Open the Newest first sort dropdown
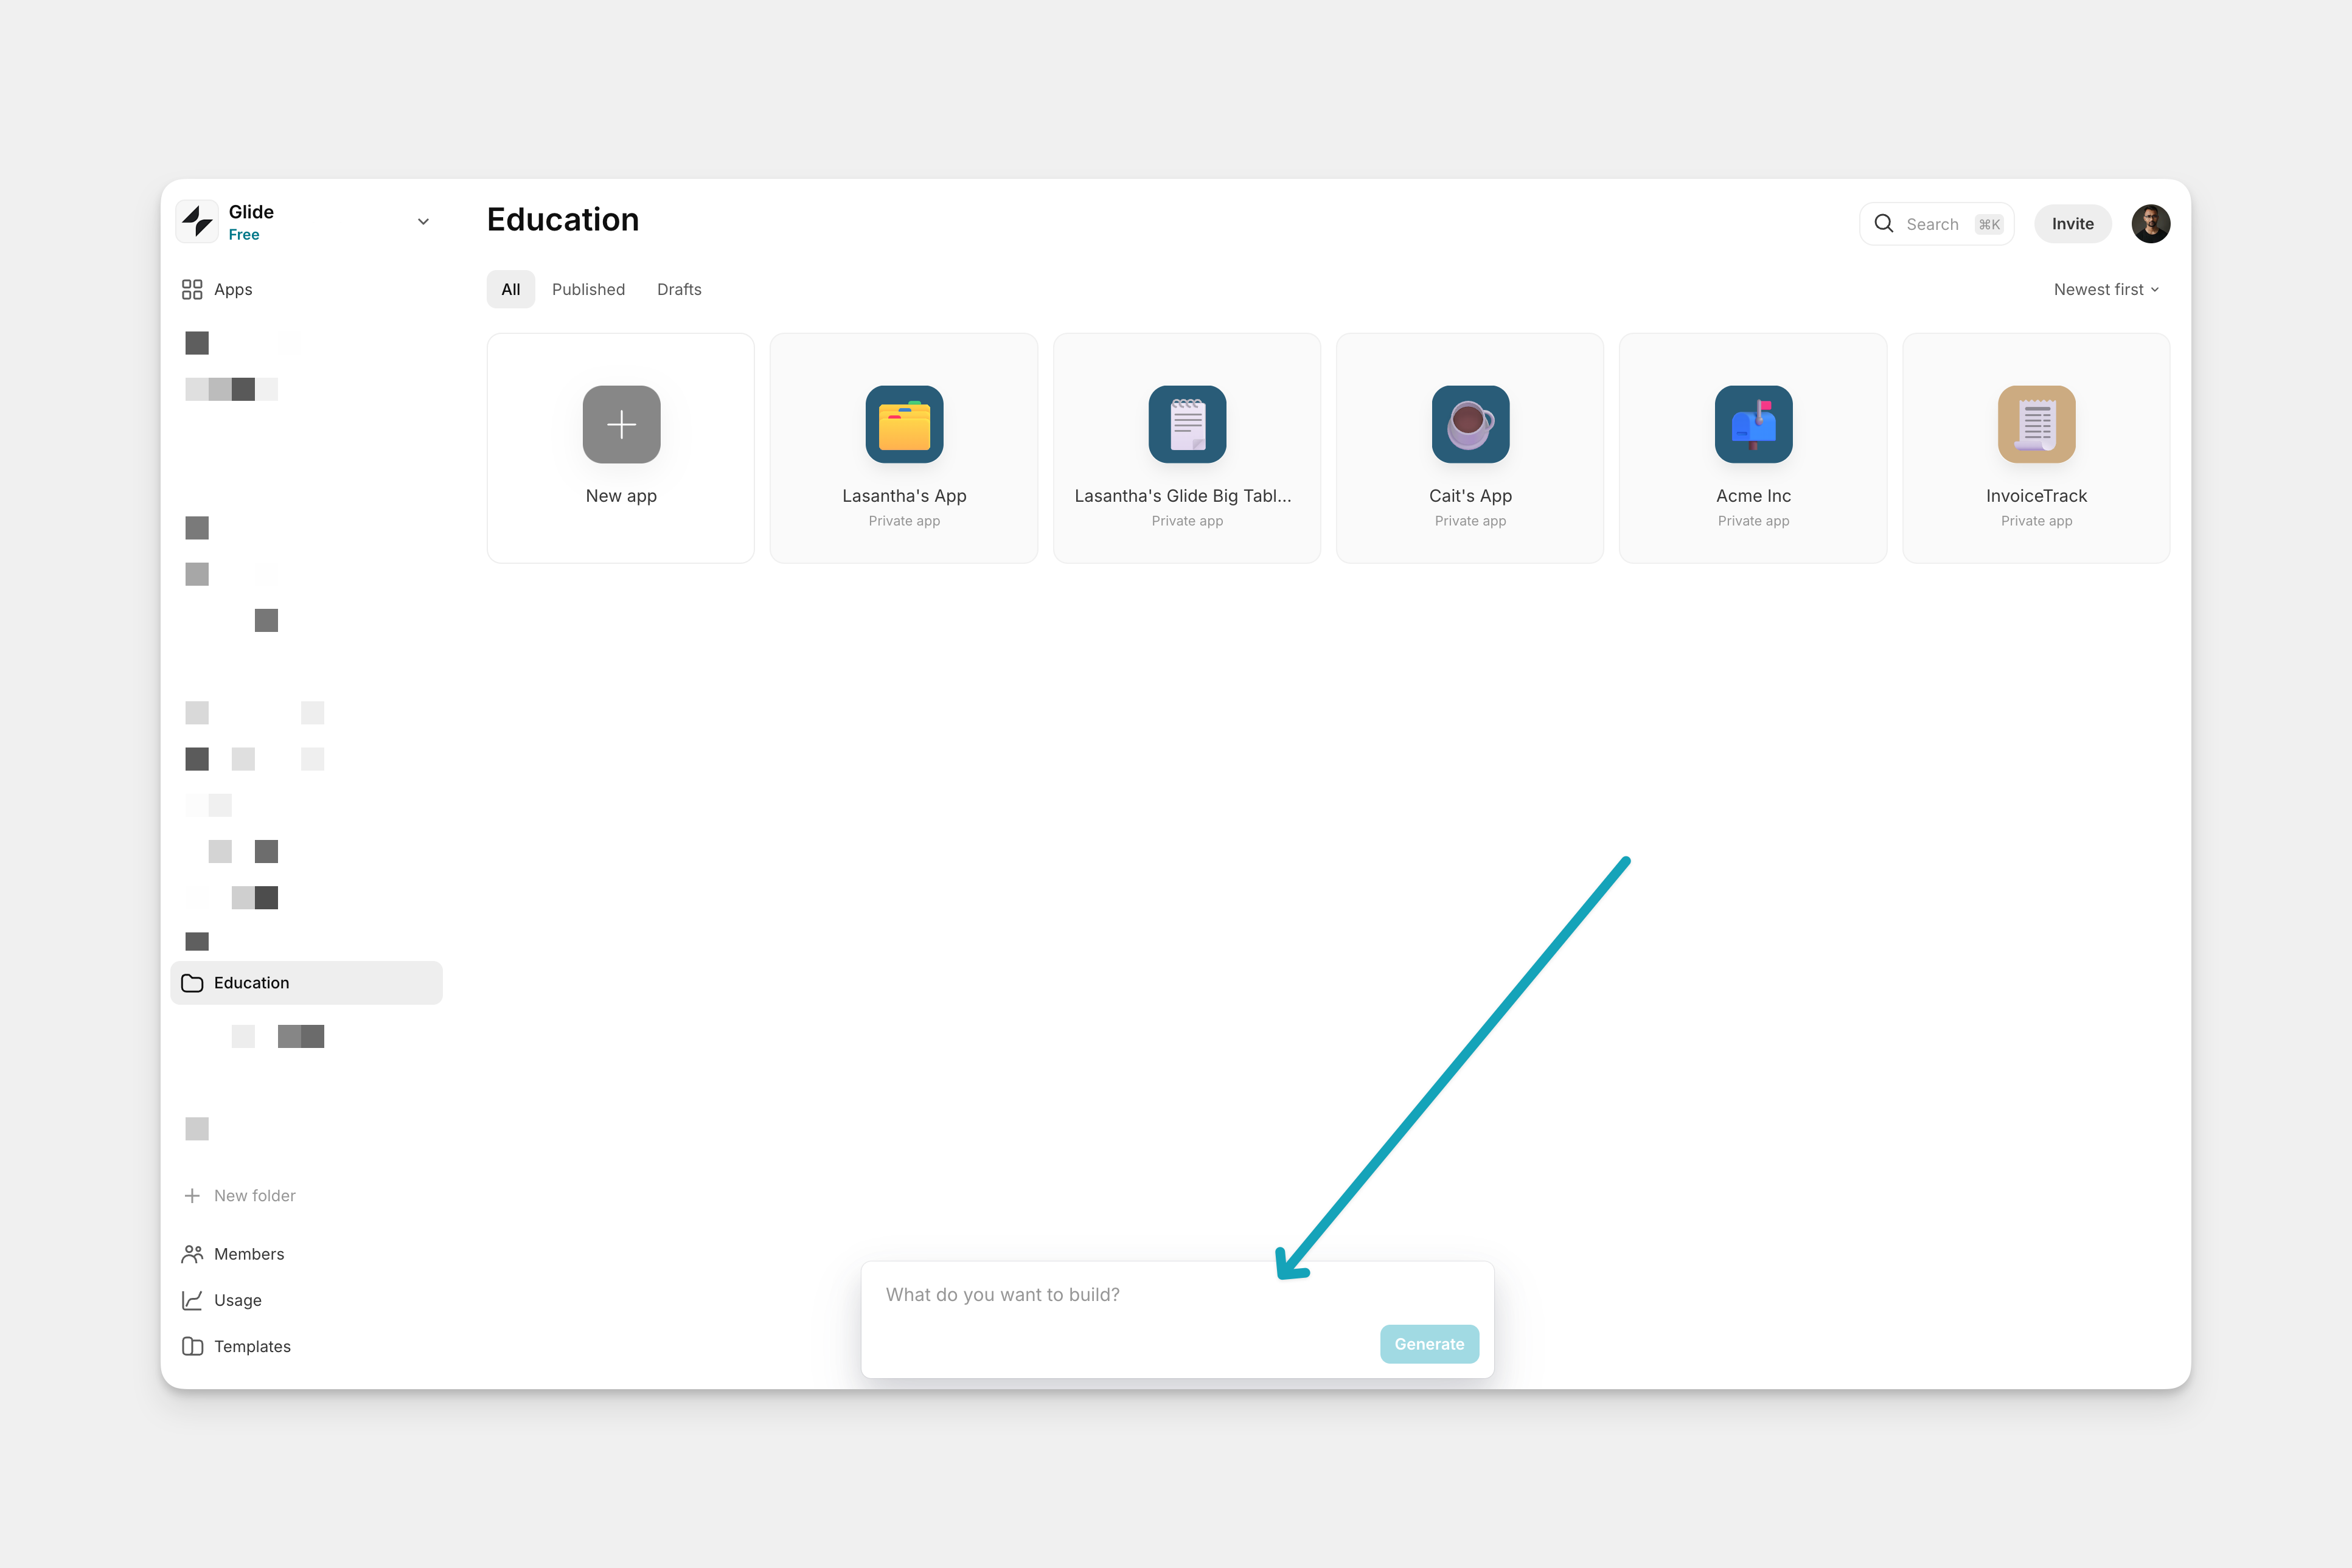 pyautogui.click(x=2106, y=289)
